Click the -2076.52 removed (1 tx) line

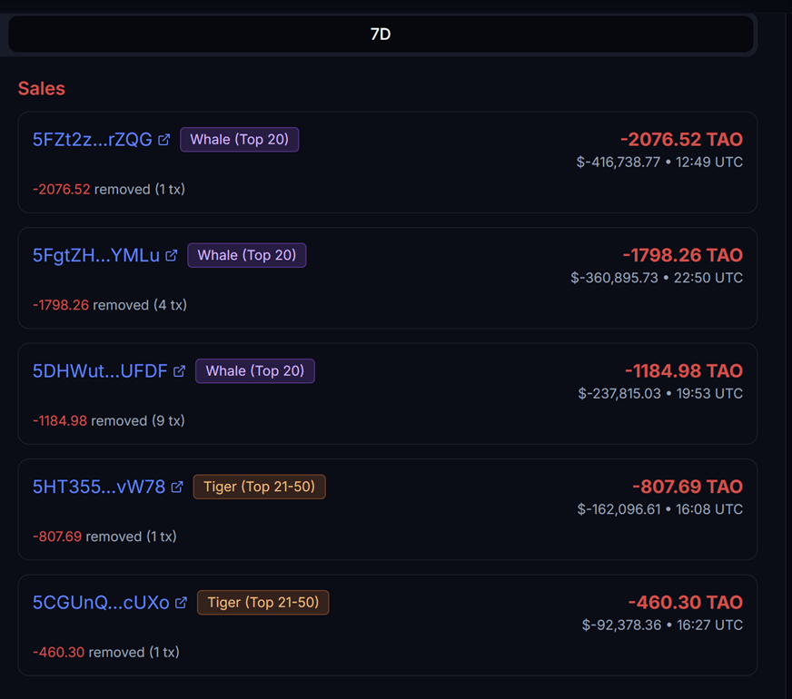[x=109, y=189]
